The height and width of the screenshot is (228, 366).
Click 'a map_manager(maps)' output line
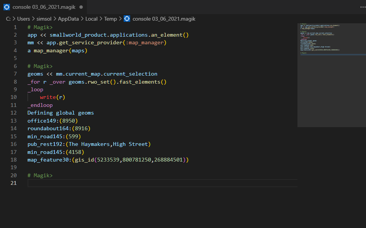pos(57,50)
